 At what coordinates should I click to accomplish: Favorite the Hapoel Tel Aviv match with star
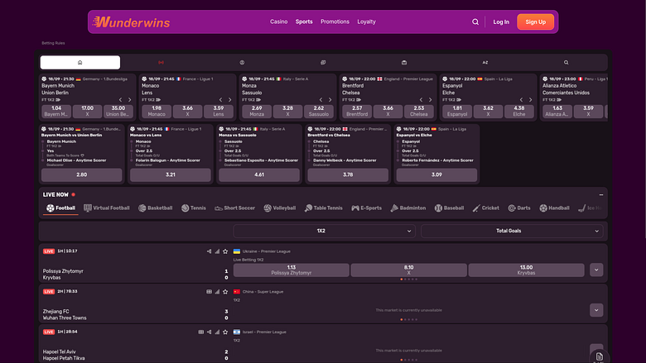pos(225,332)
